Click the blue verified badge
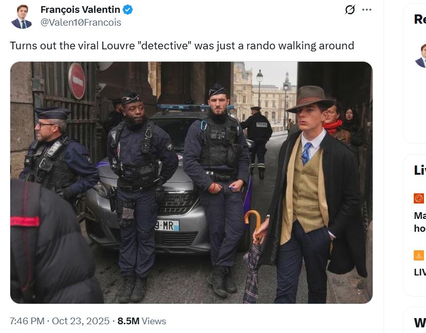Image resolution: width=426 pixels, height=333 pixels. point(128,10)
